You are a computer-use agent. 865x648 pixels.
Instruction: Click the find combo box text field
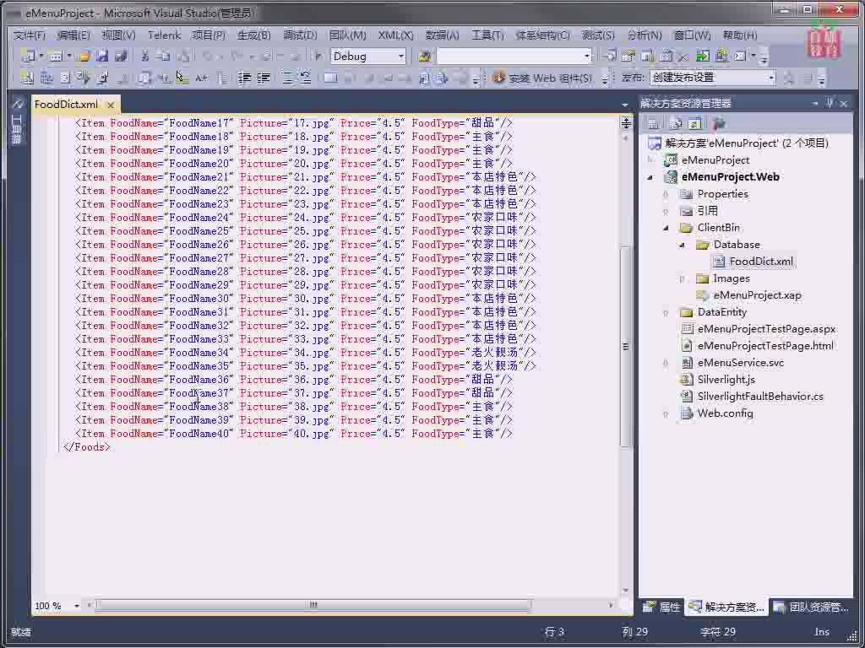click(x=509, y=57)
